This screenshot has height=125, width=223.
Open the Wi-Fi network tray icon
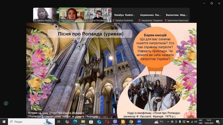tap(192, 122)
